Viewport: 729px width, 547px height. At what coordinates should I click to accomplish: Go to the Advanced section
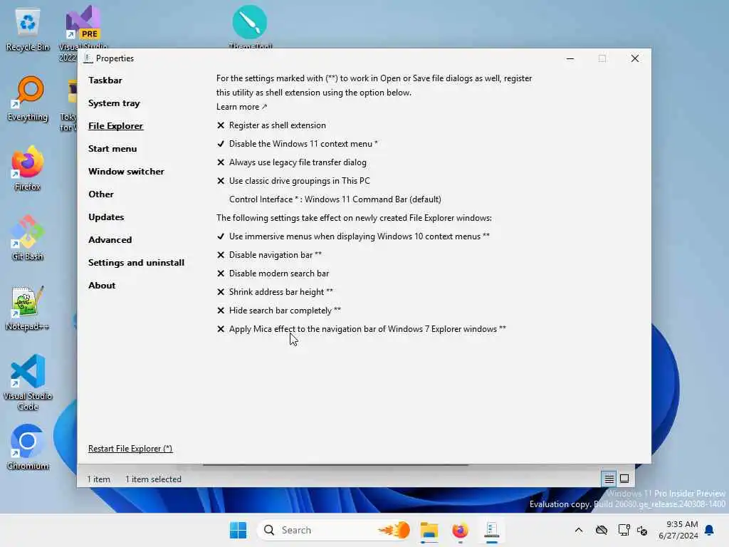[x=110, y=239]
